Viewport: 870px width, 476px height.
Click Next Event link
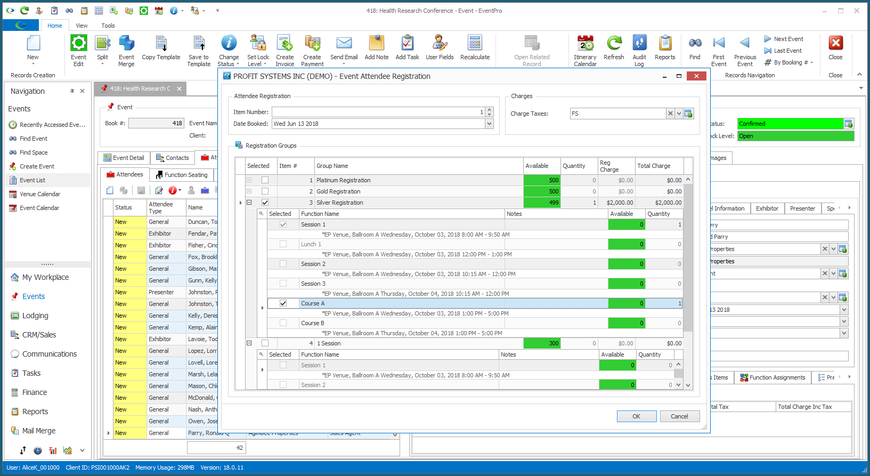784,39
